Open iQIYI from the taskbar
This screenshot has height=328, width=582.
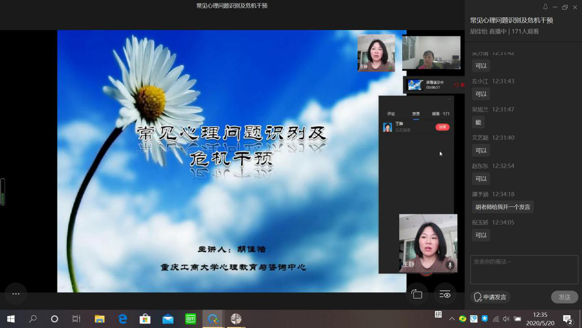pyautogui.click(x=190, y=319)
